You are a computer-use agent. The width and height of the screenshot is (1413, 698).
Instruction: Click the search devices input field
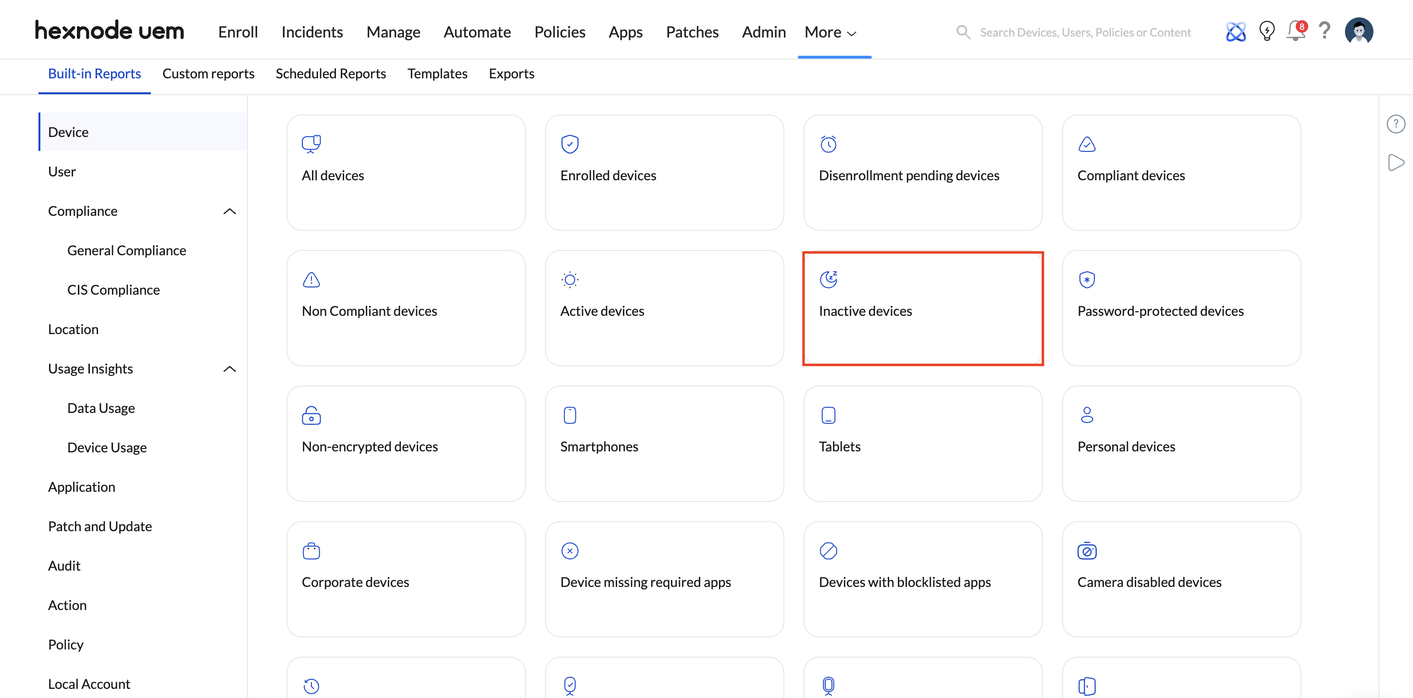coord(1085,32)
